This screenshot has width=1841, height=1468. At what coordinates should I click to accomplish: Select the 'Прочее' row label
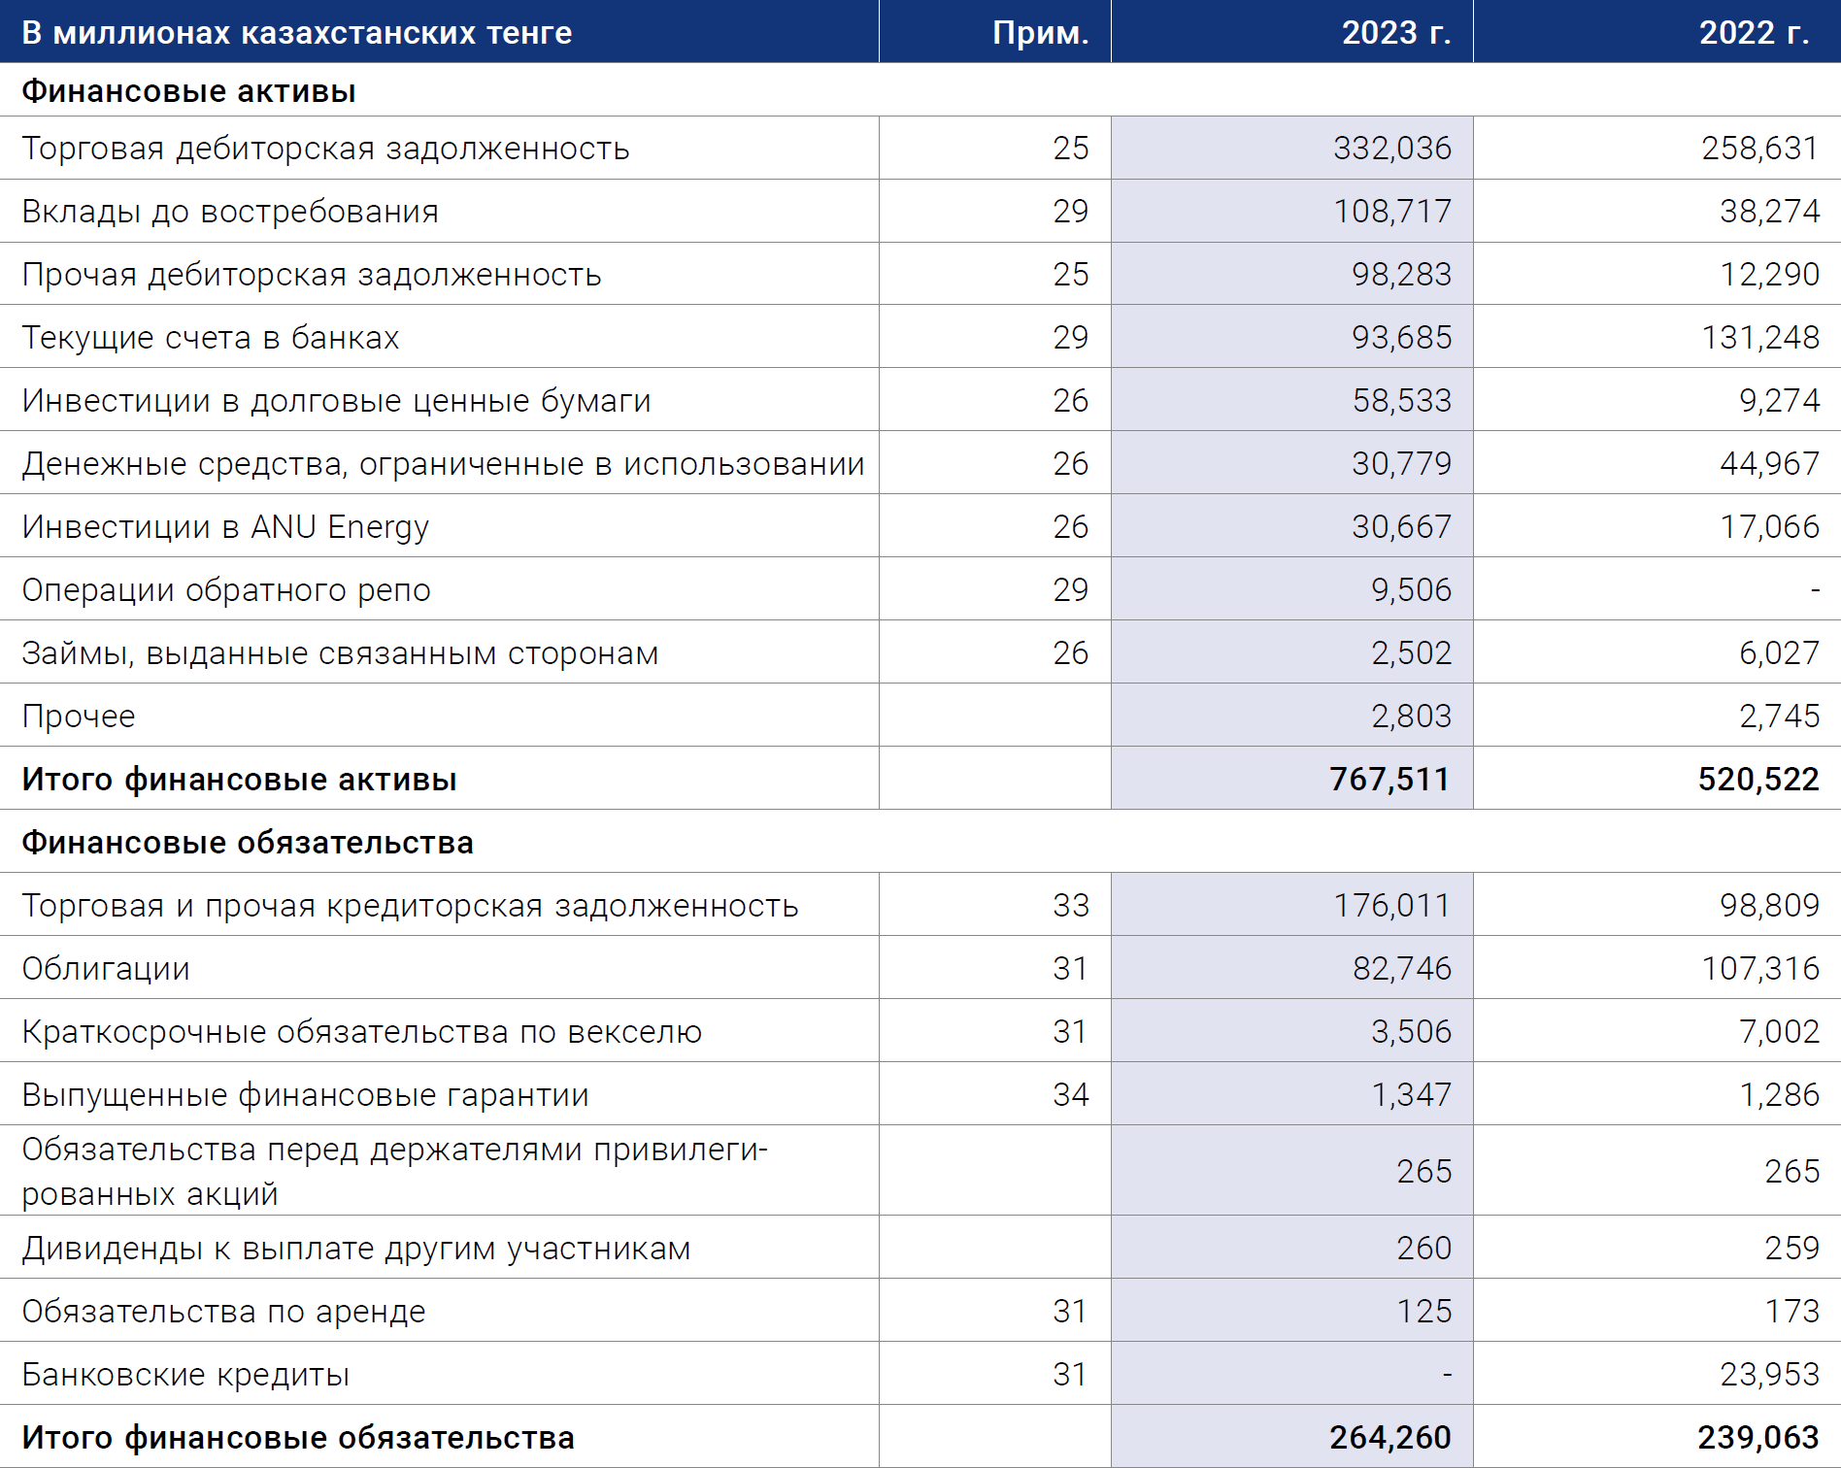(79, 717)
